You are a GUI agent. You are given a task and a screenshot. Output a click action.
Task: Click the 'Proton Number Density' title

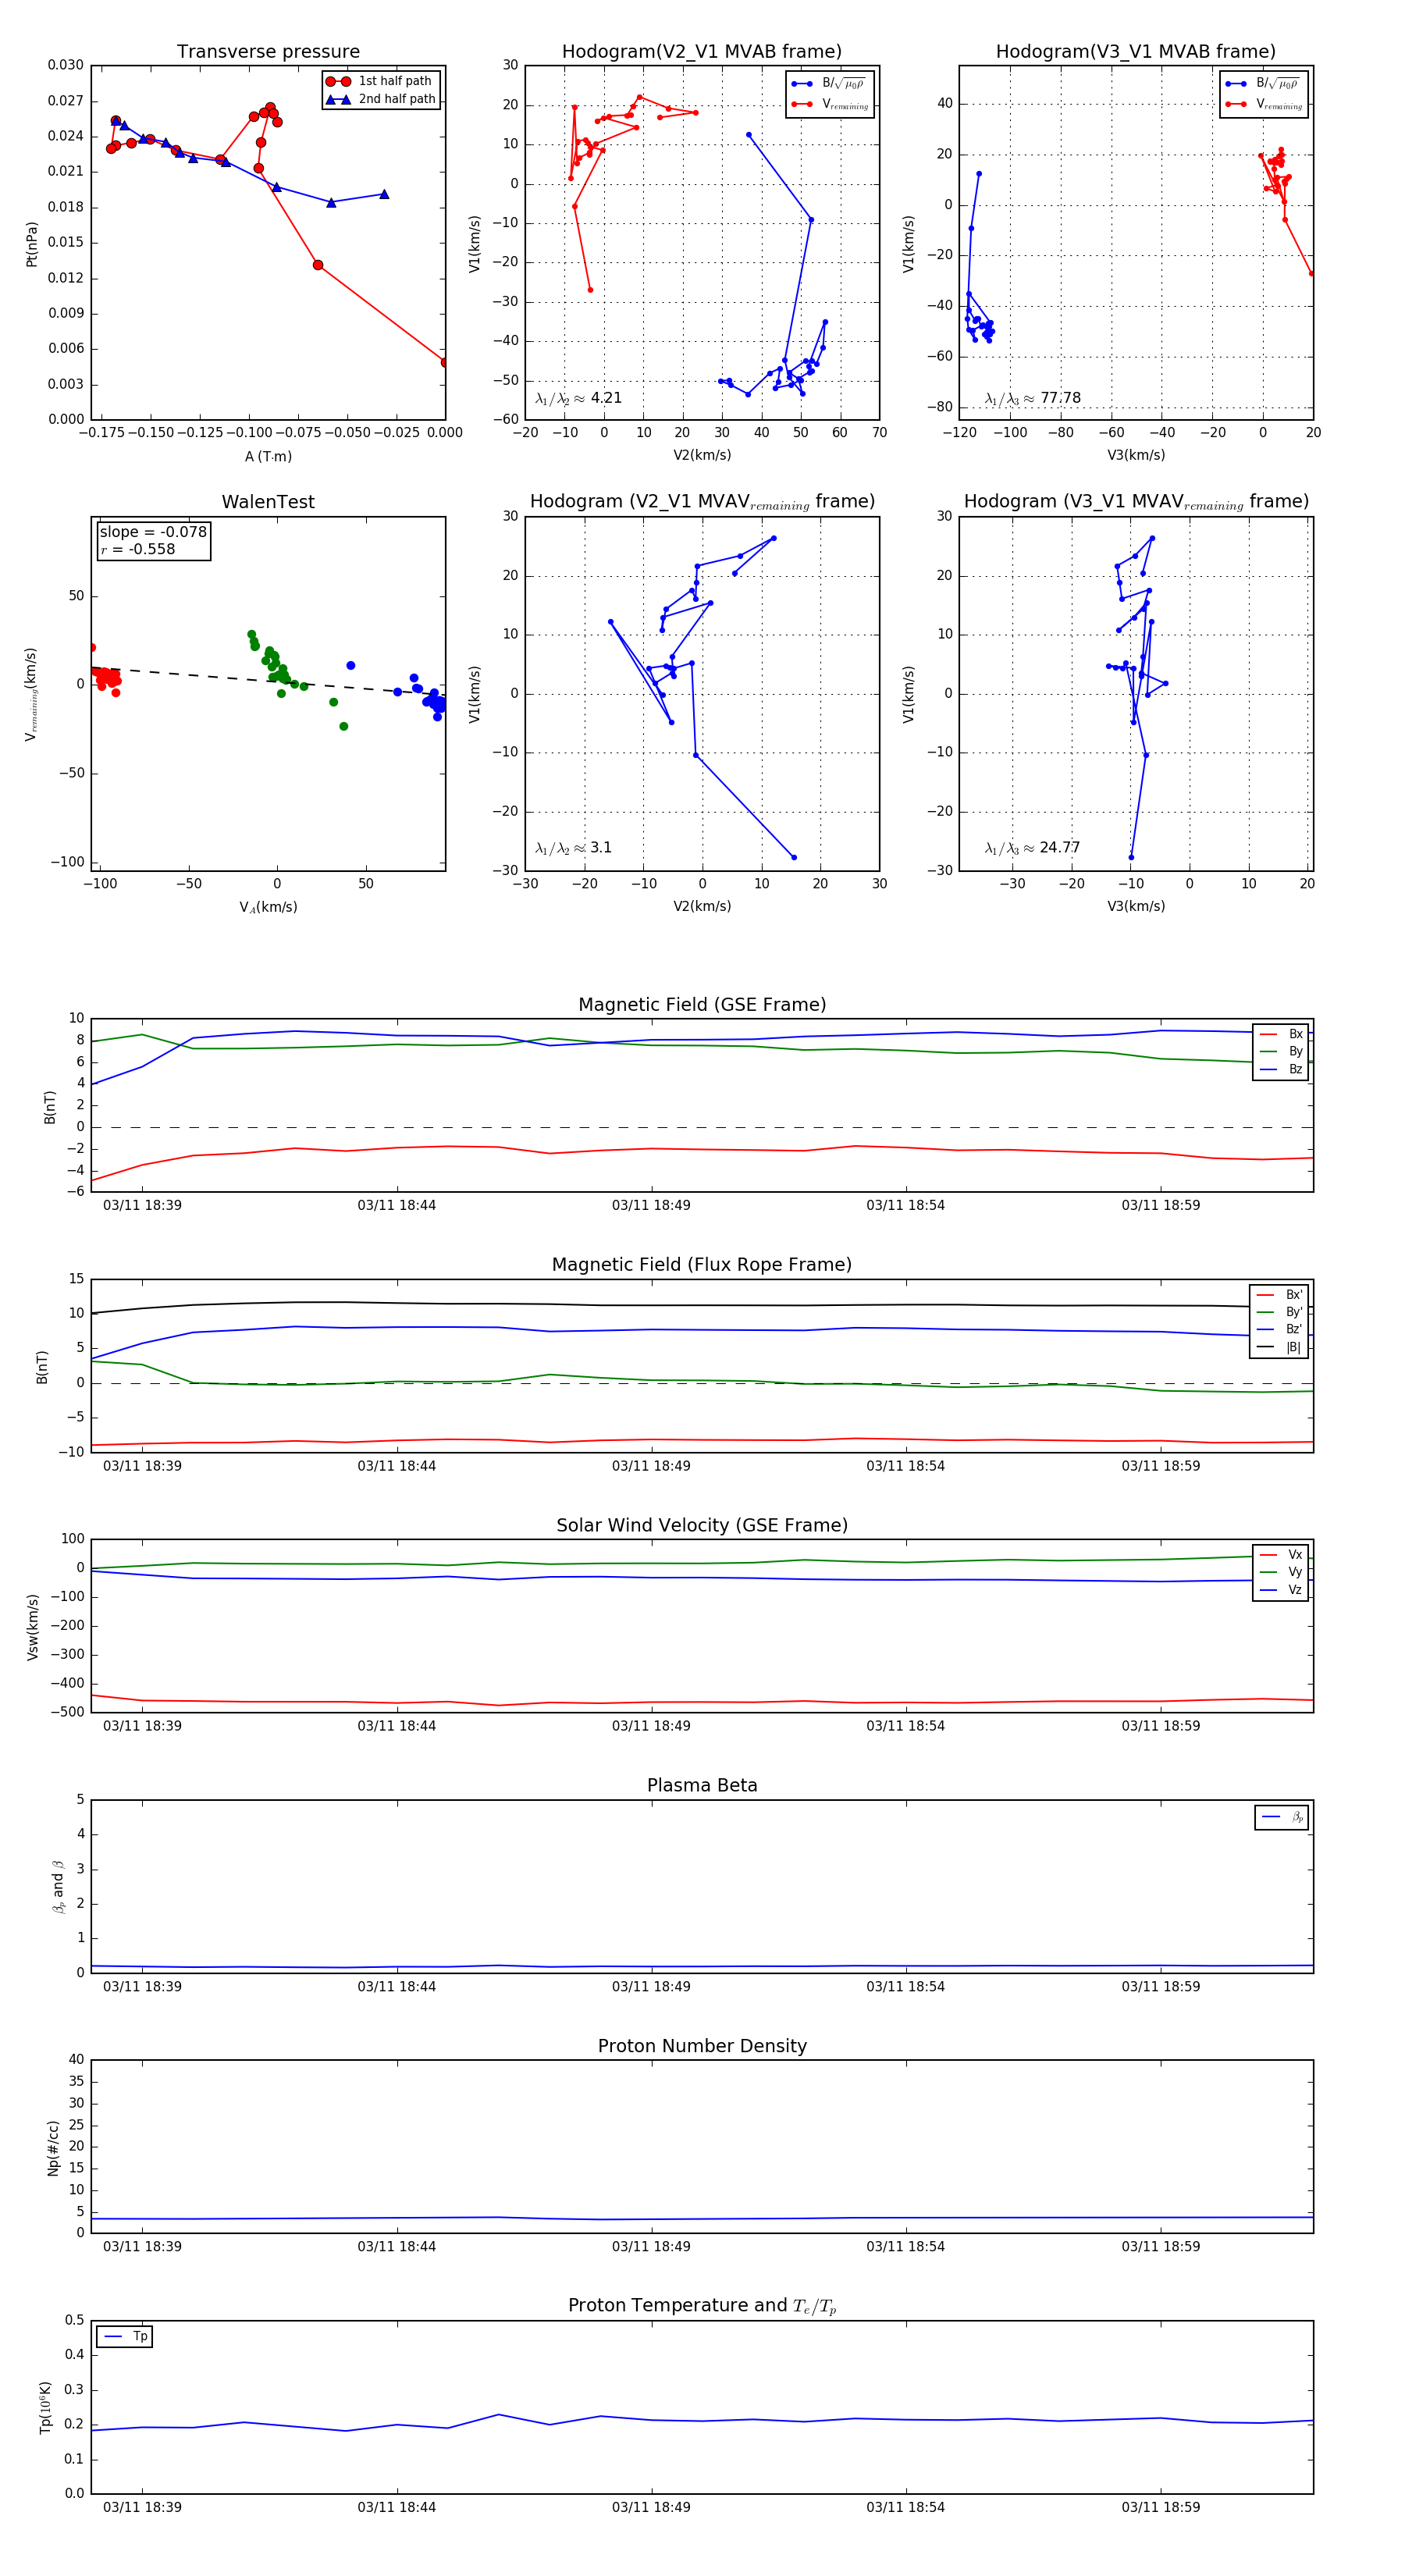[x=702, y=2046]
